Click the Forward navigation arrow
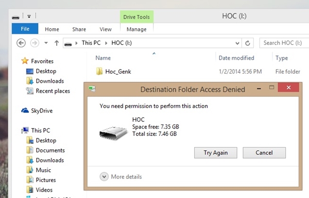This screenshot has width=309, height=198. coord(35,43)
